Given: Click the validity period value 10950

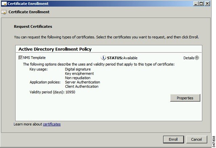Looking at the screenshot, I should pos(70,92).
